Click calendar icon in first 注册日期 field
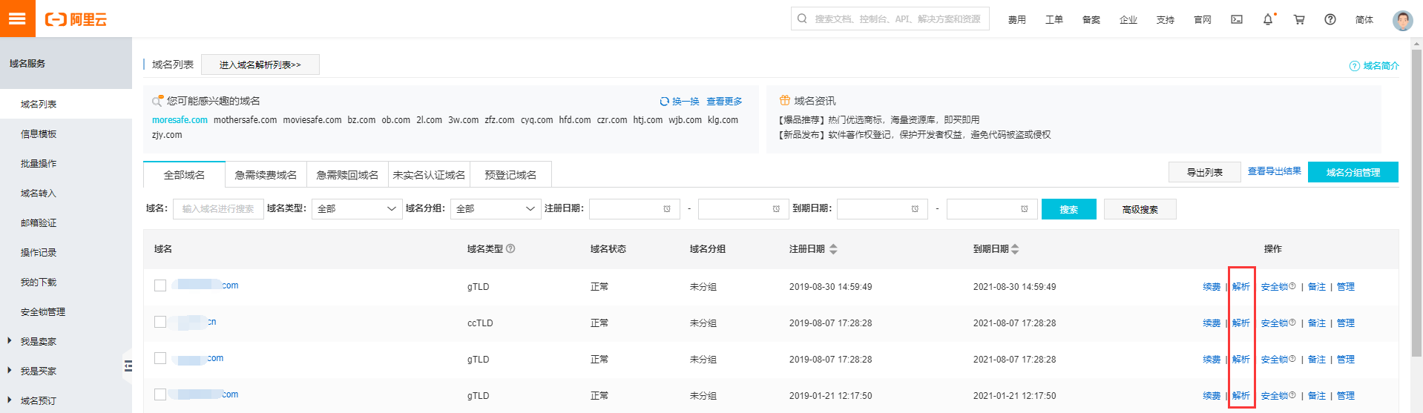 667,209
